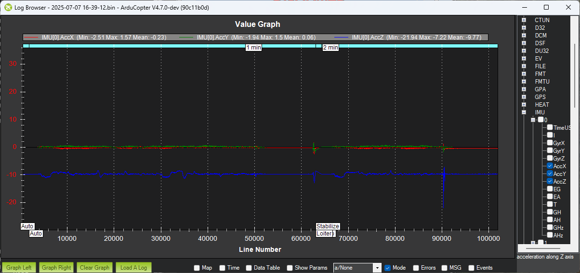Enable the Events checkbox

click(x=472, y=268)
